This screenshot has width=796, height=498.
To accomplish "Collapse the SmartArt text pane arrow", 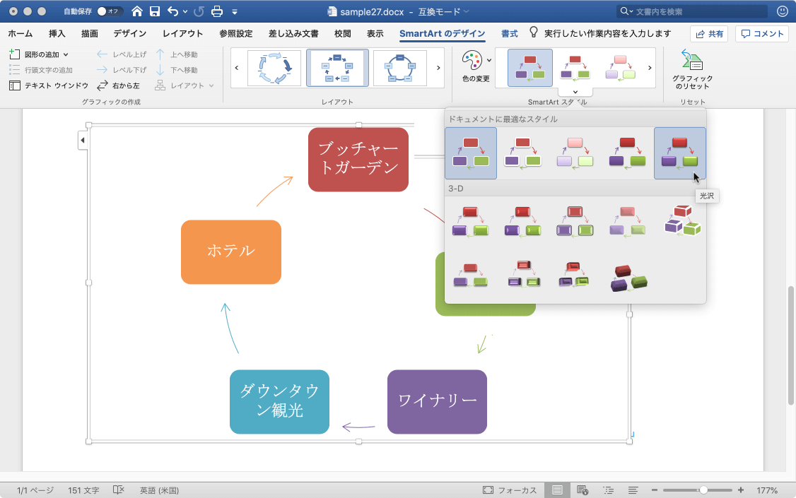I will tap(83, 141).
